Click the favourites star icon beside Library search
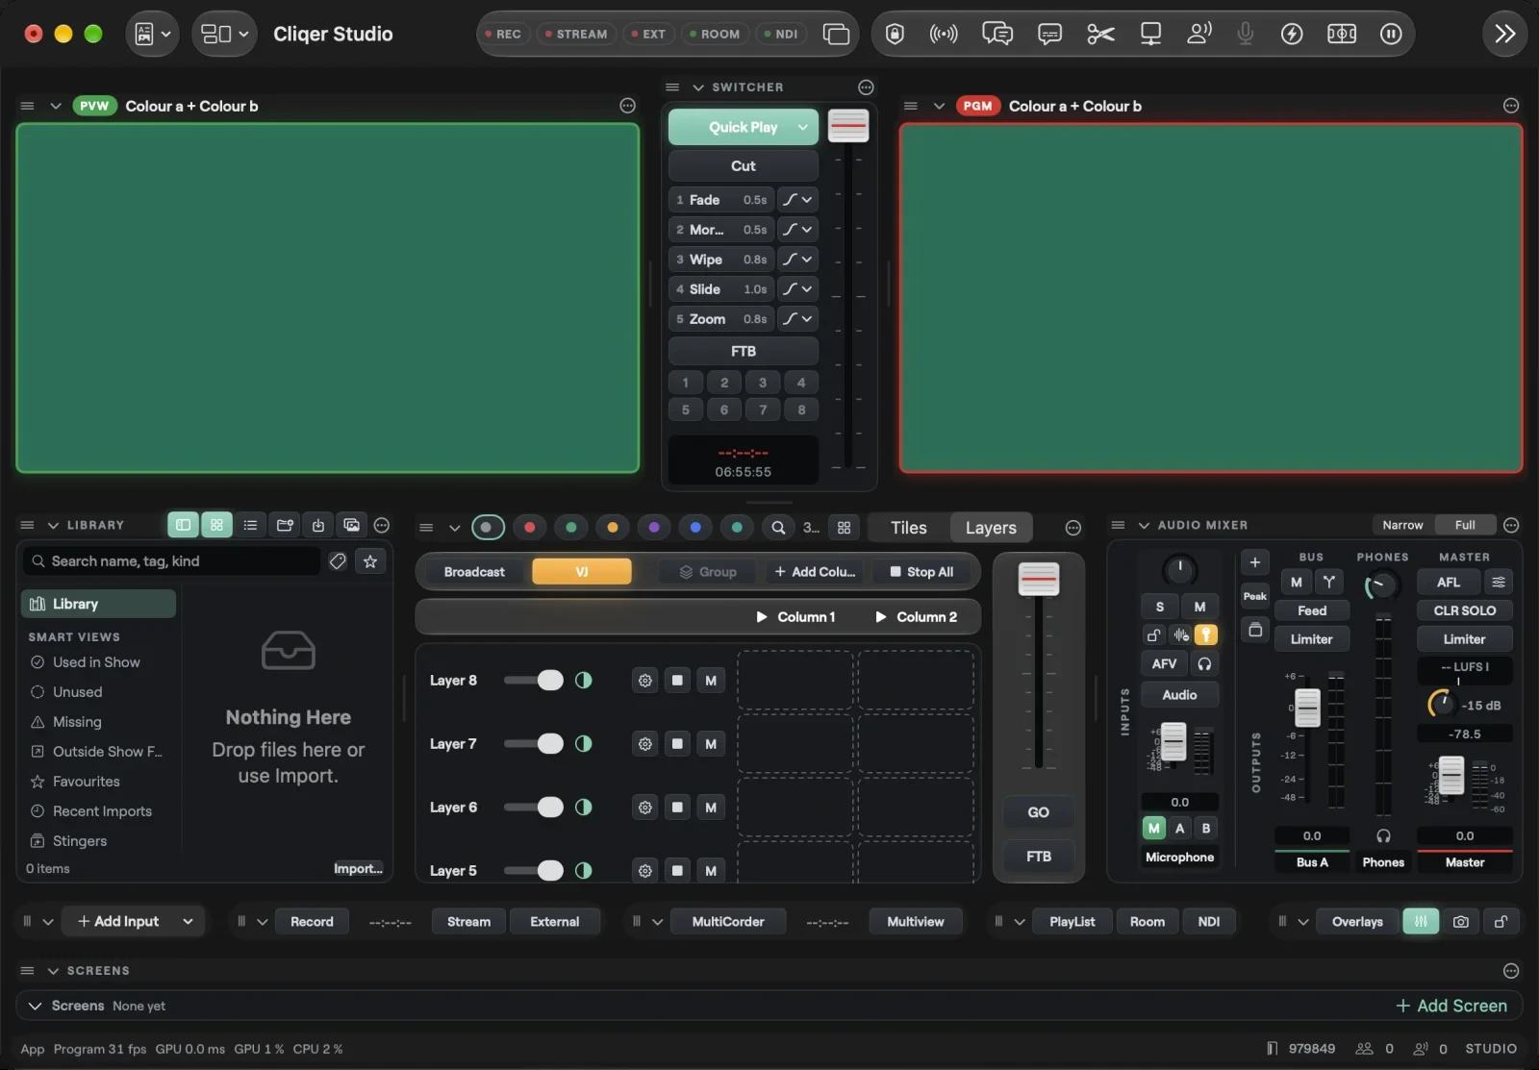Image resolution: width=1539 pixels, height=1070 pixels. (x=370, y=560)
